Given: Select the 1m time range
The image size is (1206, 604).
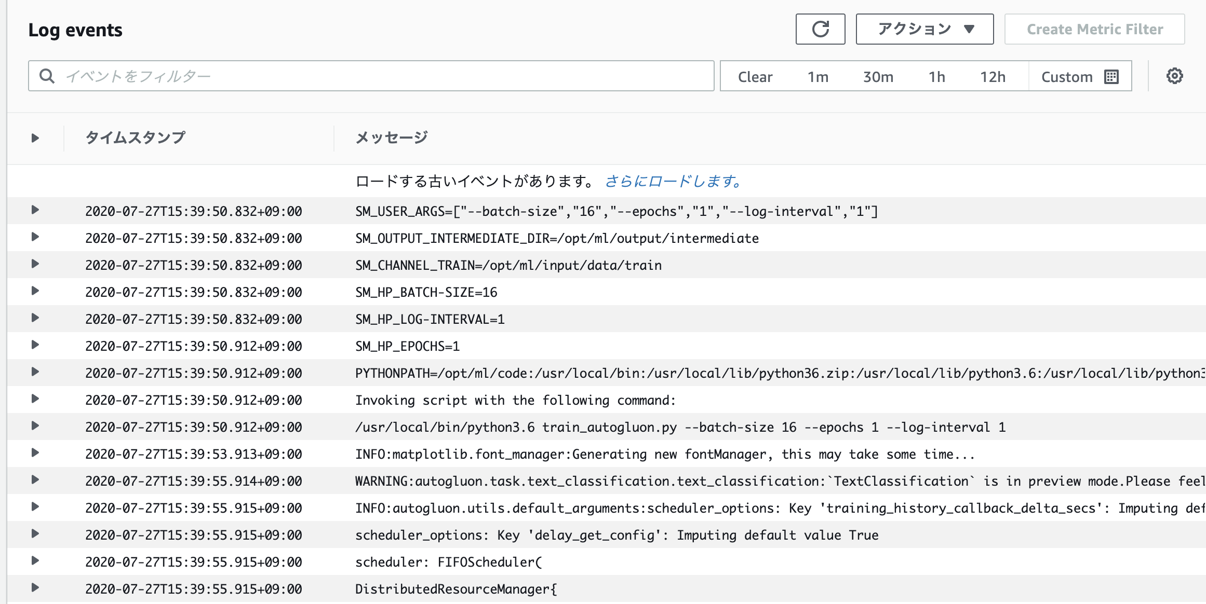Looking at the screenshot, I should pyautogui.click(x=818, y=77).
